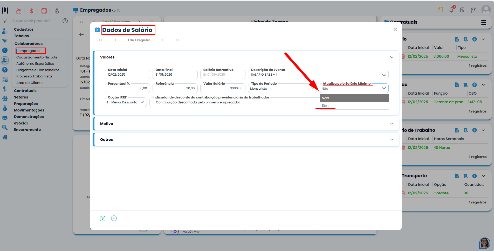494x251 pixels.
Task: Open the hamburger menu in Contratuais panel
Action: [x=483, y=22]
